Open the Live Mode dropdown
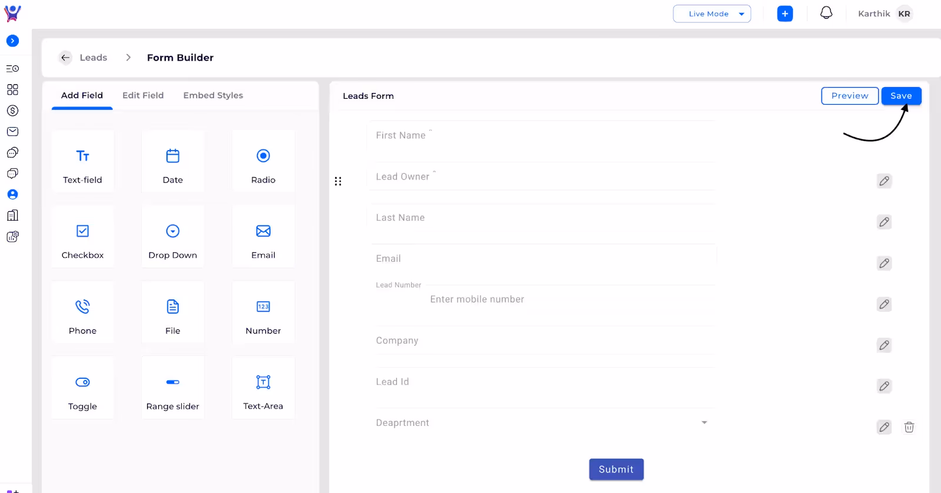The image size is (941, 493). 712,14
